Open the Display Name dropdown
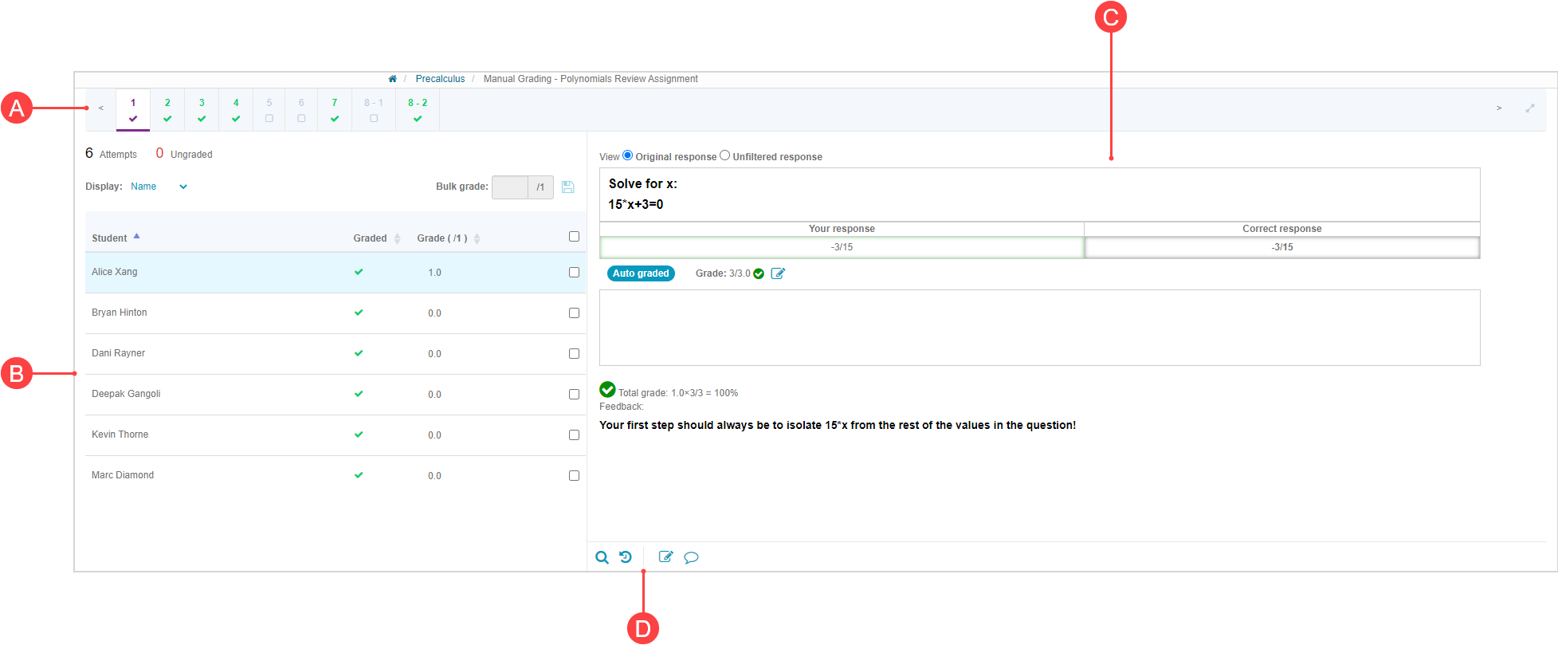Viewport: 1558px width, 645px height. (159, 187)
